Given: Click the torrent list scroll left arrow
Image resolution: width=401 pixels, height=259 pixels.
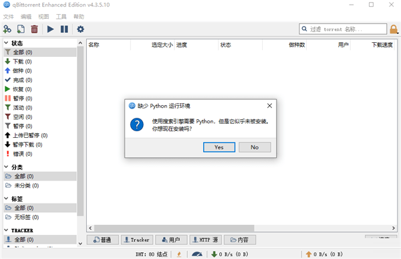Looking at the screenshot, I should click(90, 228).
